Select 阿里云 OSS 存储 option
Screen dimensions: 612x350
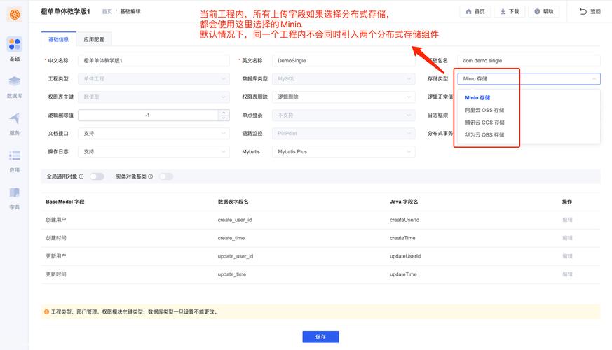[484, 110]
